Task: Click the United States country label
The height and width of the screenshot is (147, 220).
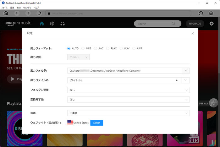Action: (x=81, y=123)
